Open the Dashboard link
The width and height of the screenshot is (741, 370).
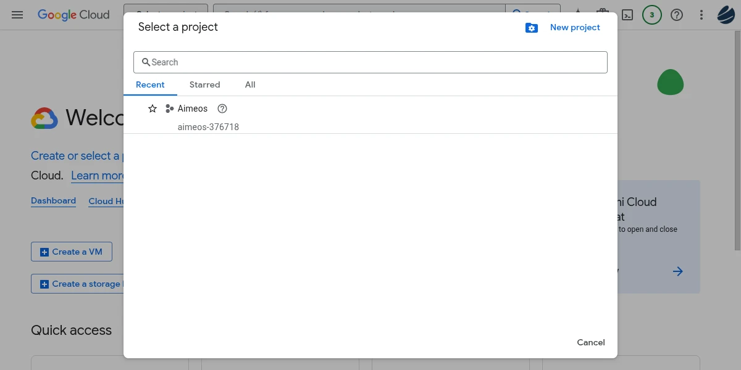pos(53,201)
